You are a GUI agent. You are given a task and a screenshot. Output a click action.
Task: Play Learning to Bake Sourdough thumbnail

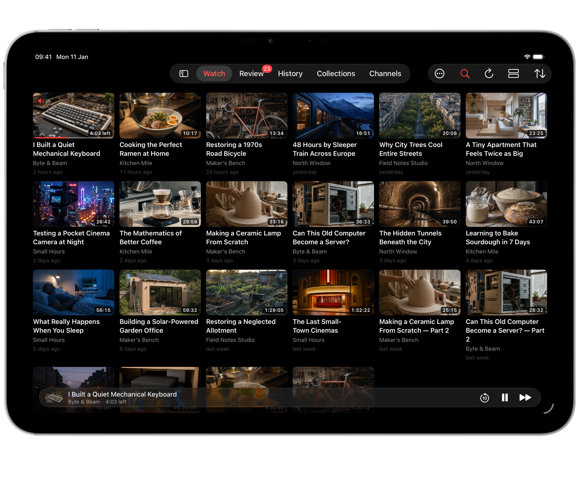tap(506, 204)
